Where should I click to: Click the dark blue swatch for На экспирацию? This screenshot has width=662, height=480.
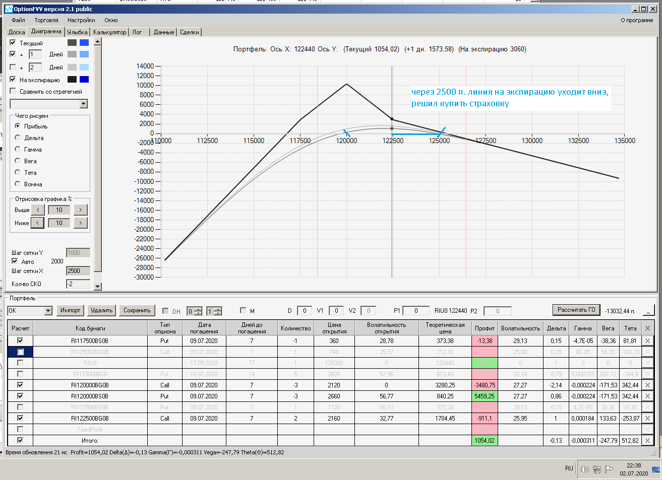pos(84,79)
